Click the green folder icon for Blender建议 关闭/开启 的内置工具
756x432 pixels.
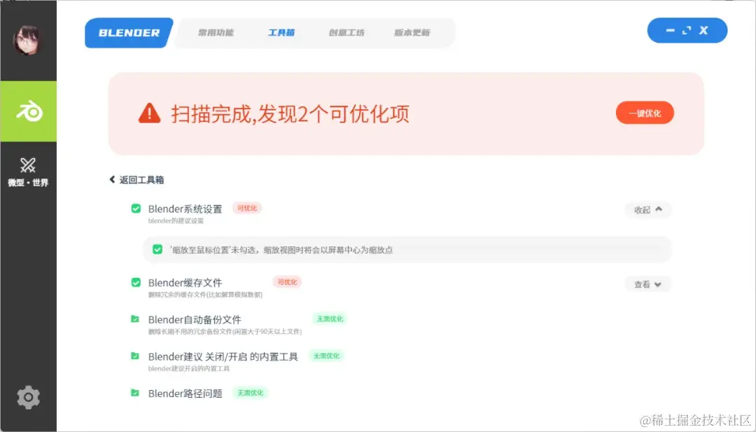point(135,356)
